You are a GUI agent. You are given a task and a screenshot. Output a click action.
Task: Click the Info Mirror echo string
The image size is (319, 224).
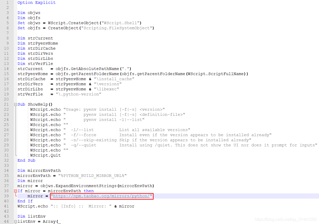[x=81, y=206]
